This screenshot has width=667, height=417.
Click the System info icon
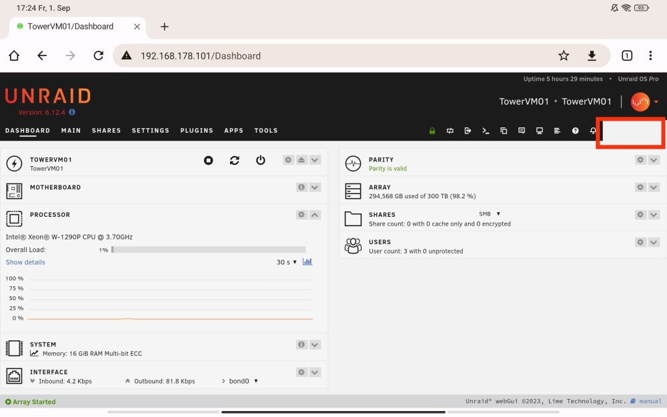click(x=301, y=345)
